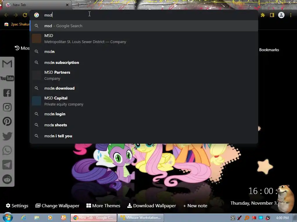Open WhatsApp shortcut in sidebar
297x222 pixels.
coord(7,150)
